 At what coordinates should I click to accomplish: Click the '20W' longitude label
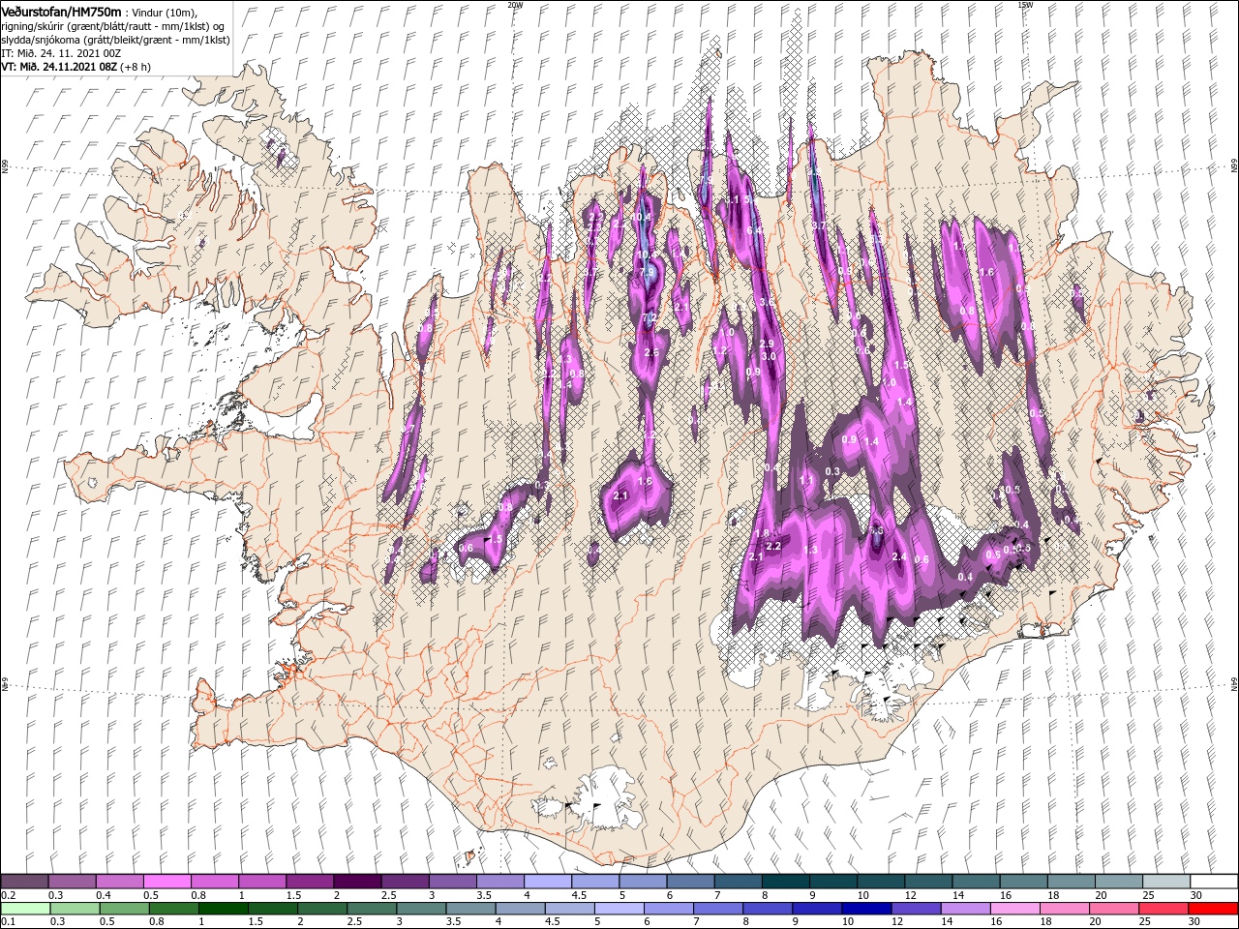point(514,5)
